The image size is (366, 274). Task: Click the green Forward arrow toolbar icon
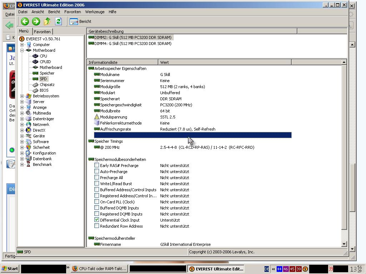coord(36,21)
